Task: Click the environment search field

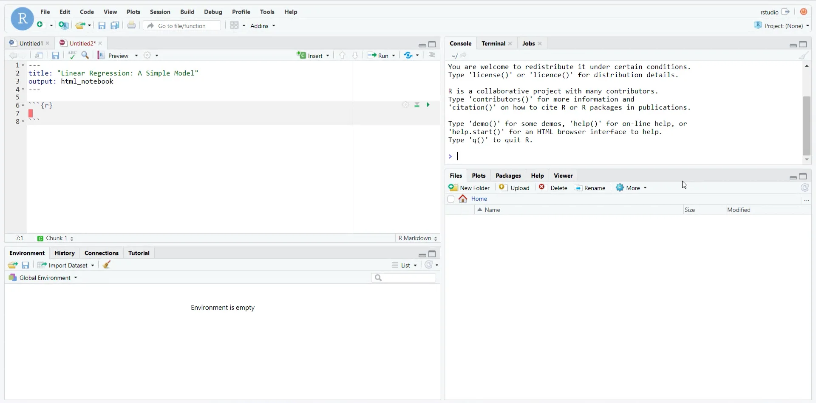Action: click(x=403, y=278)
